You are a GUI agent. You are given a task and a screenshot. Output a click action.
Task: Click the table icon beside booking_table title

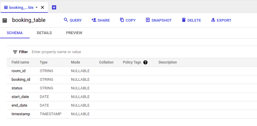pyautogui.click(x=5, y=21)
